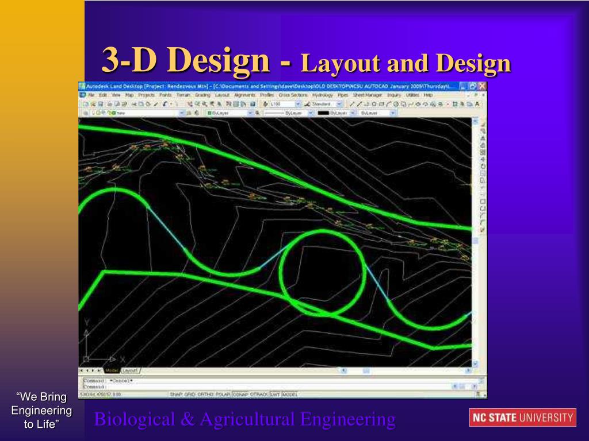Click the Help question mark icon in the toolbar
Screen dimensions: 589x441
tap(253, 104)
